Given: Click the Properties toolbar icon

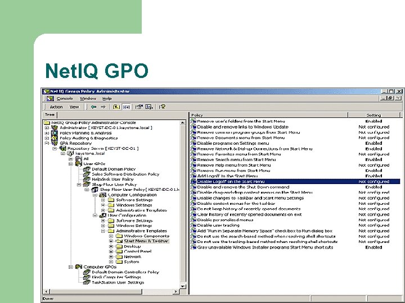Looking at the screenshot, I should click(139, 107).
